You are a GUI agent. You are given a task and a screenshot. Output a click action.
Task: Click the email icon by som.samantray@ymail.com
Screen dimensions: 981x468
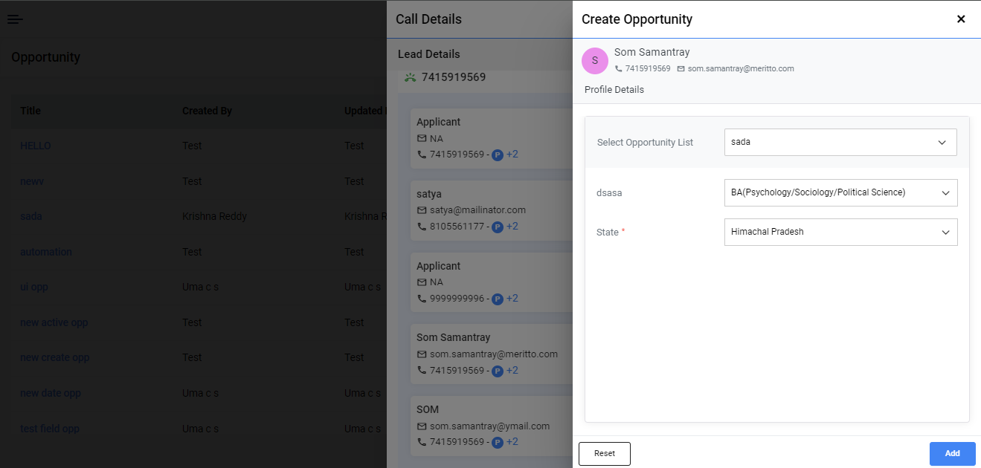tap(422, 426)
